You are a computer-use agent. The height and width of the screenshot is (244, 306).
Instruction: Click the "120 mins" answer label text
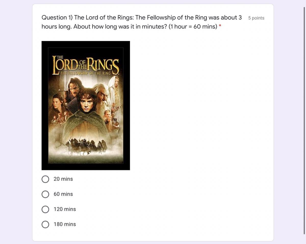[x=65, y=209]
